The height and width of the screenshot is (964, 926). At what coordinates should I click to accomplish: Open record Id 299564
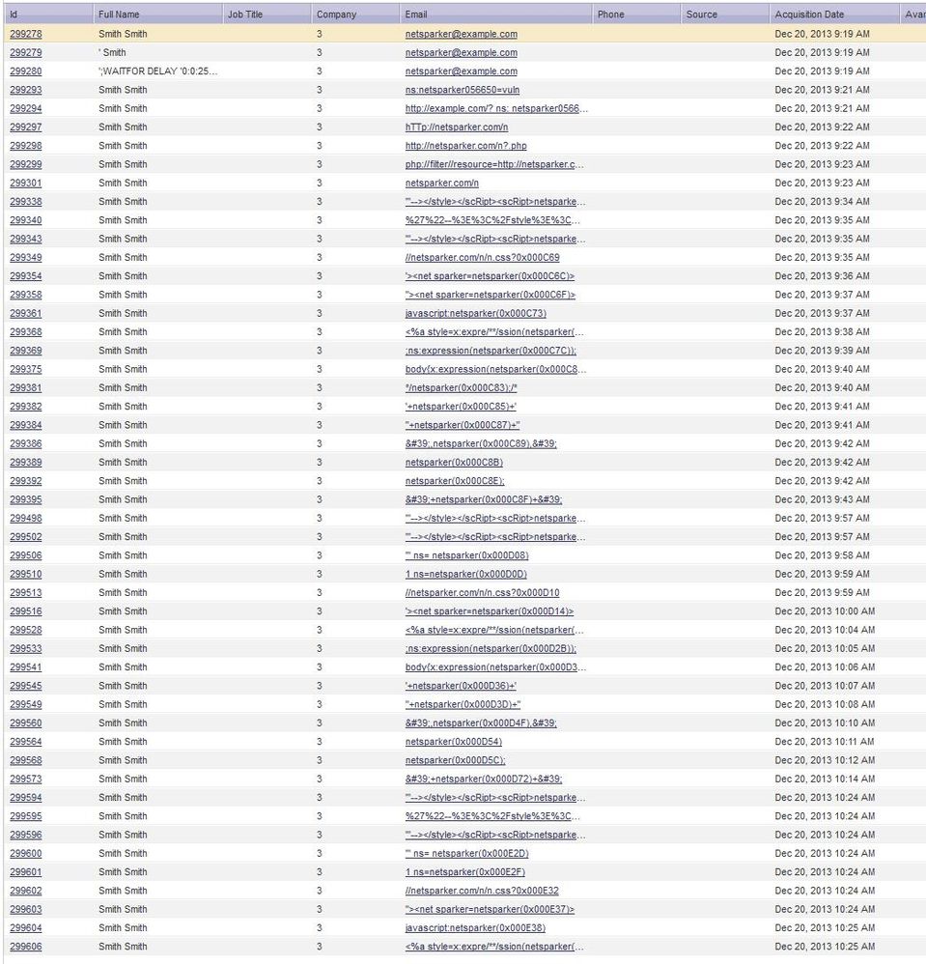pos(26,742)
